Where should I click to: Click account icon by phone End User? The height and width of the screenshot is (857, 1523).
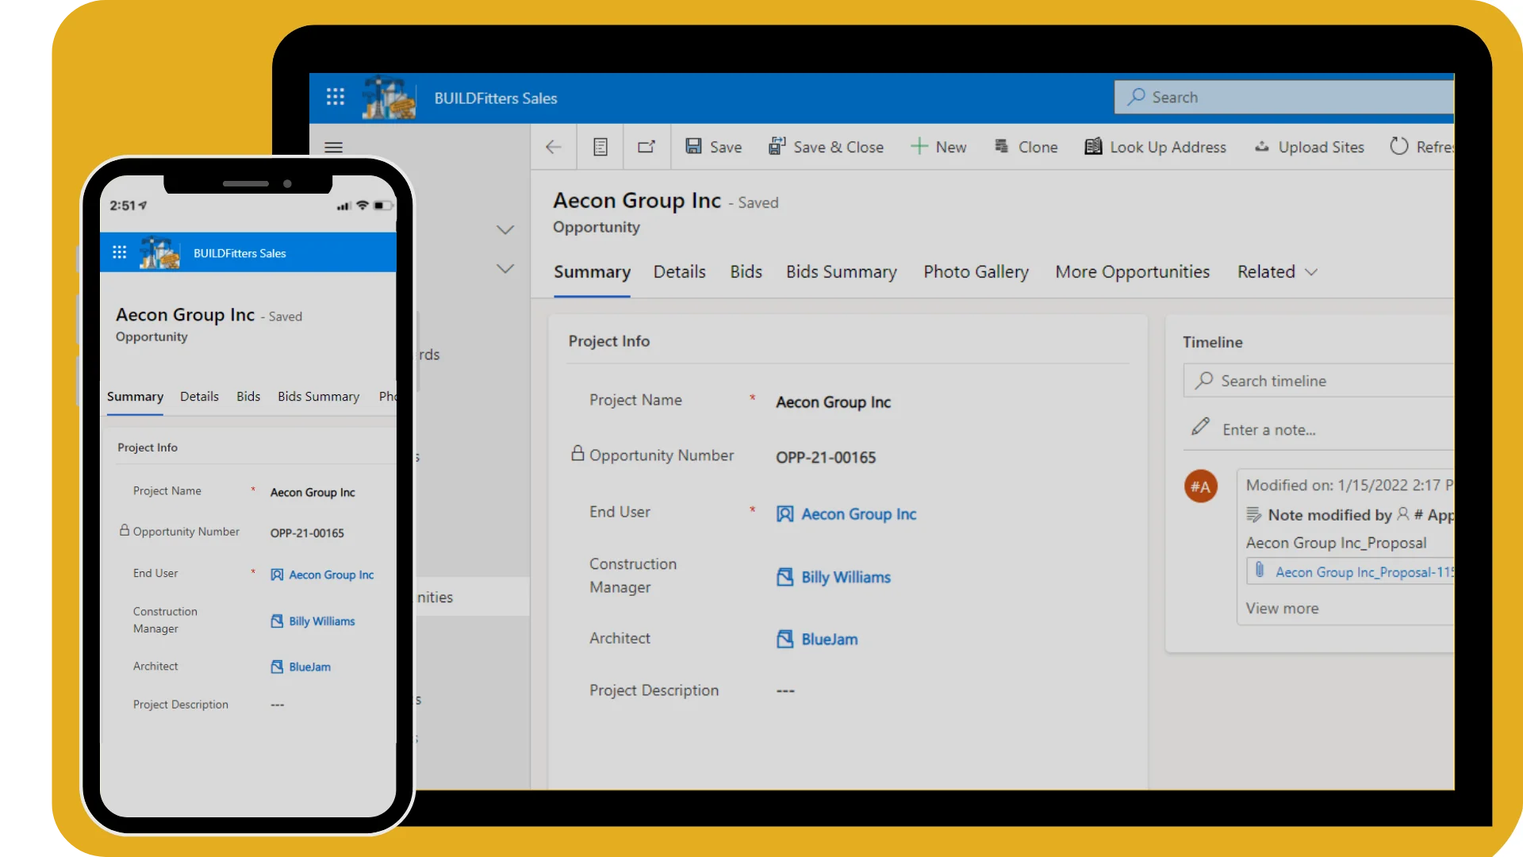click(277, 575)
